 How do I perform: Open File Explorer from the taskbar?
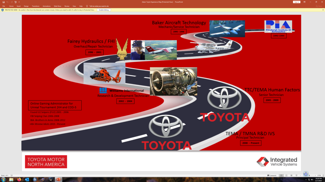11,179
